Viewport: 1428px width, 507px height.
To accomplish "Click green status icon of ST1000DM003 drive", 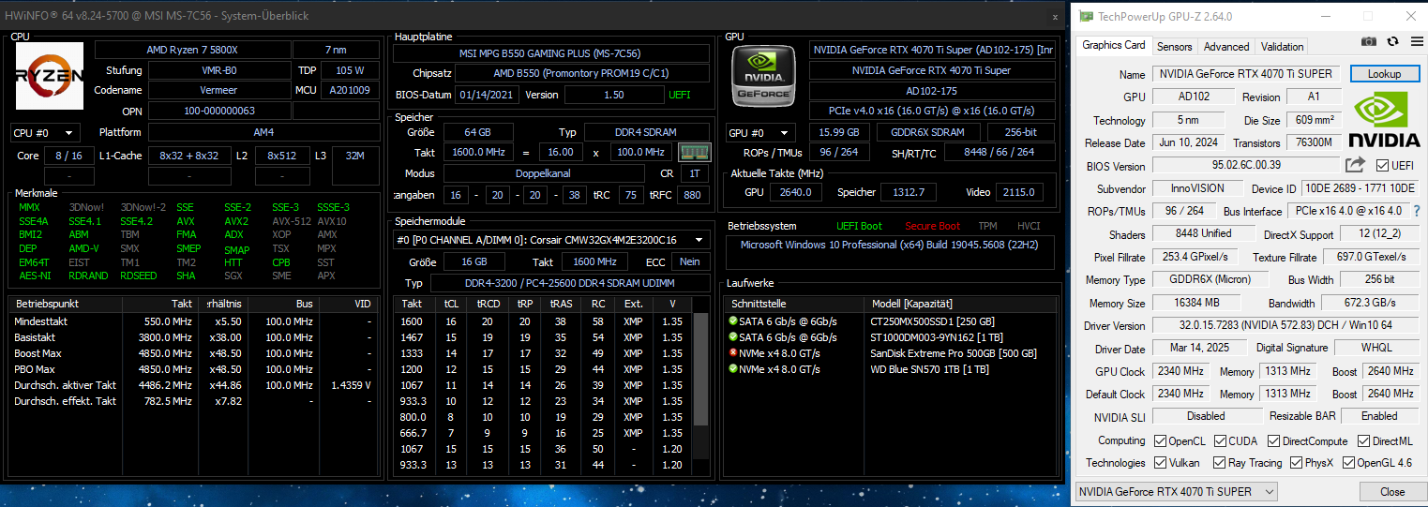I will 733,336.
